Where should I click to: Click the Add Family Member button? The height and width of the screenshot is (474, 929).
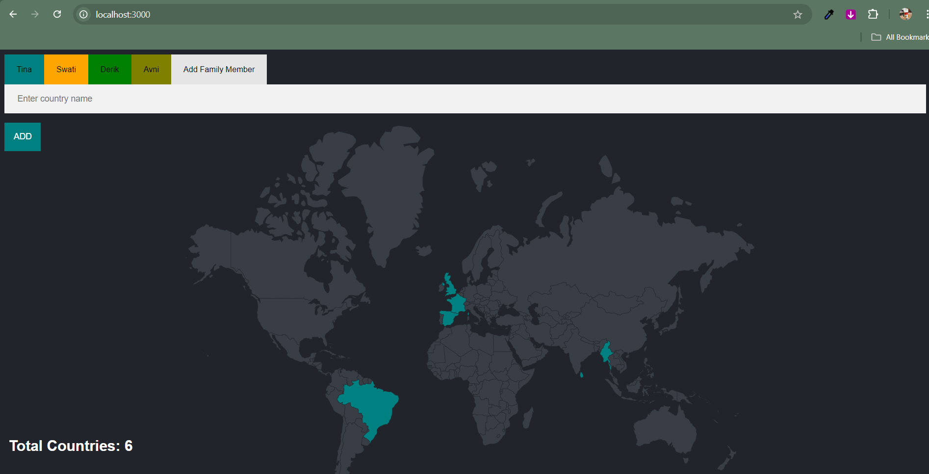219,69
